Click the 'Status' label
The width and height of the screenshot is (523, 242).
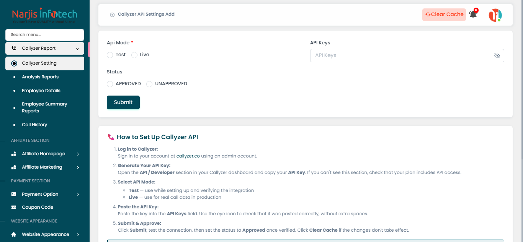coord(114,72)
